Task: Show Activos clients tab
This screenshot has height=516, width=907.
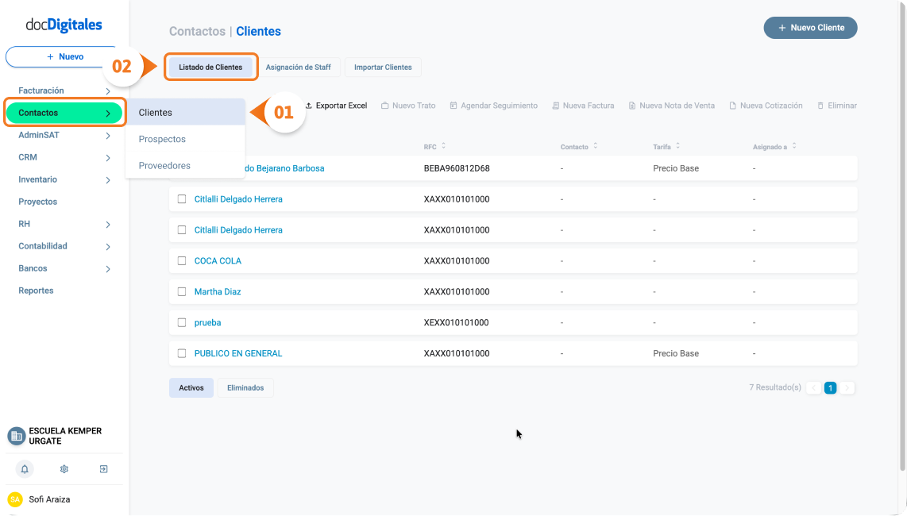Action: [x=191, y=388]
